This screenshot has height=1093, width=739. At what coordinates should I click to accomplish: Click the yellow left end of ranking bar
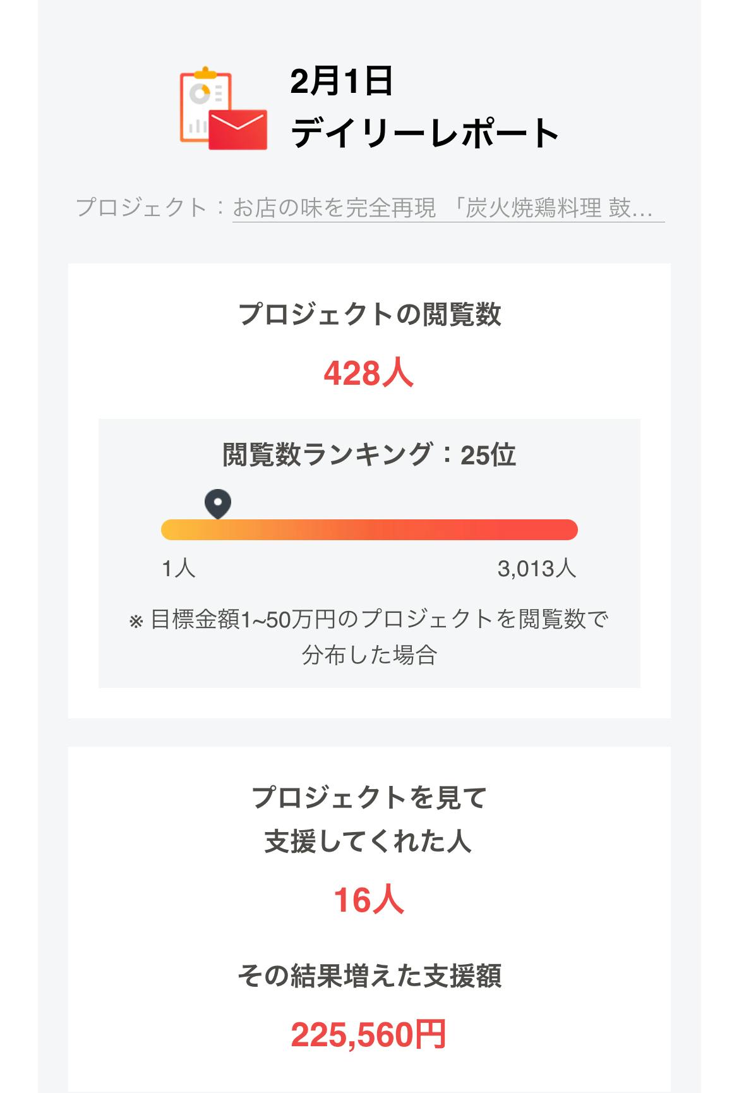(x=174, y=529)
